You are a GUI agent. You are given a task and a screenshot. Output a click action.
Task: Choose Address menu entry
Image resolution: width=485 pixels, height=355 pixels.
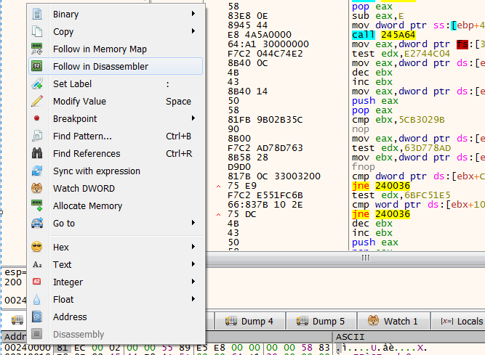116,317
